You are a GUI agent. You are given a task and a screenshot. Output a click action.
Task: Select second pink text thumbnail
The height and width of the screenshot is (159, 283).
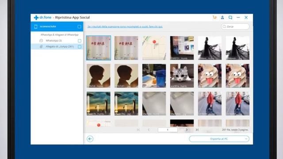coord(126,48)
